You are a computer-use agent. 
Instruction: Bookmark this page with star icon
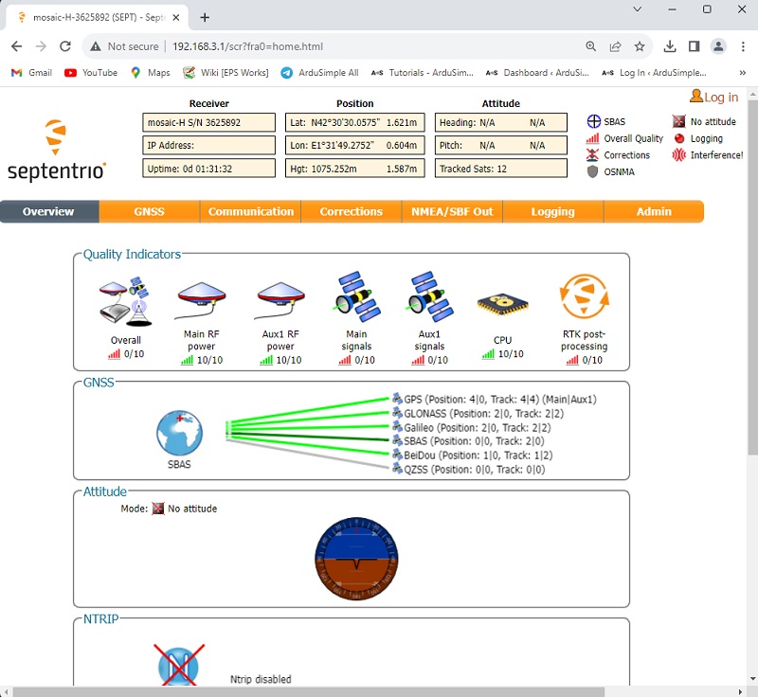pyautogui.click(x=640, y=46)
